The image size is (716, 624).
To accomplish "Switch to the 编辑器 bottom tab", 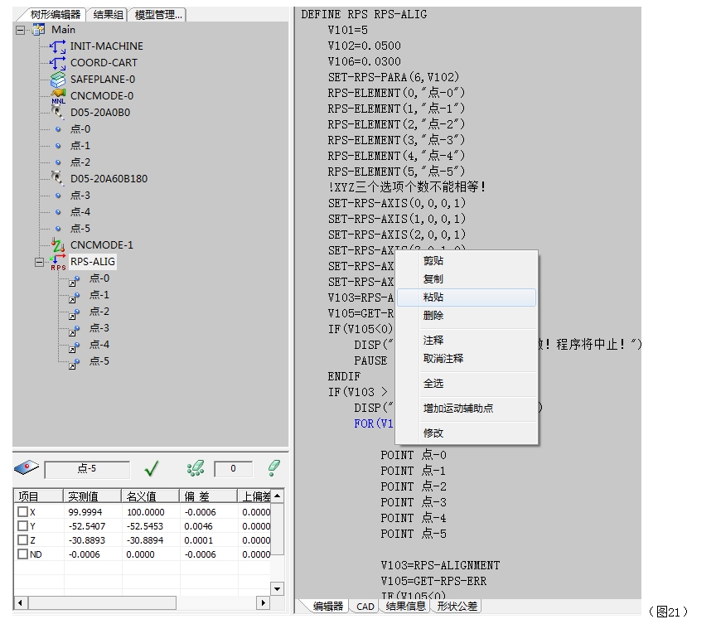I will coord(327,607).
